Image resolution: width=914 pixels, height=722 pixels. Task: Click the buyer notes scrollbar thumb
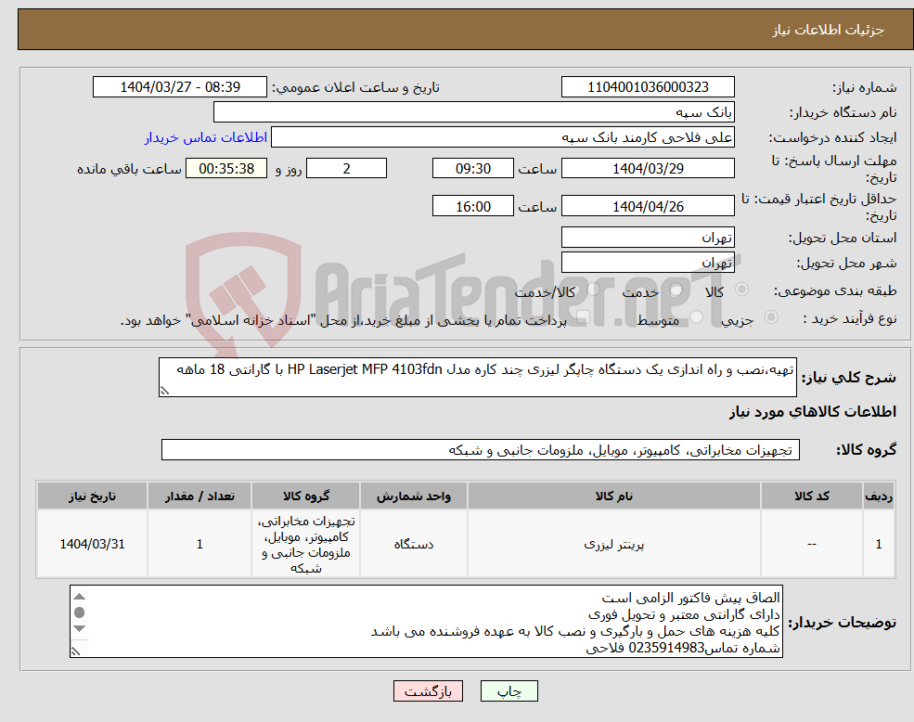(79, 612)
